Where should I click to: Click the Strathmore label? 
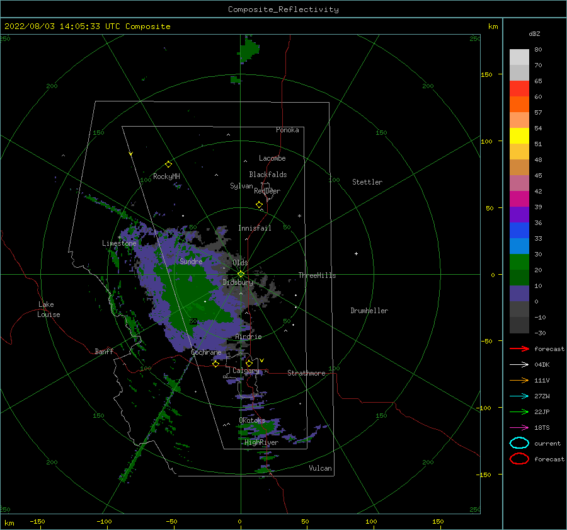306,373
